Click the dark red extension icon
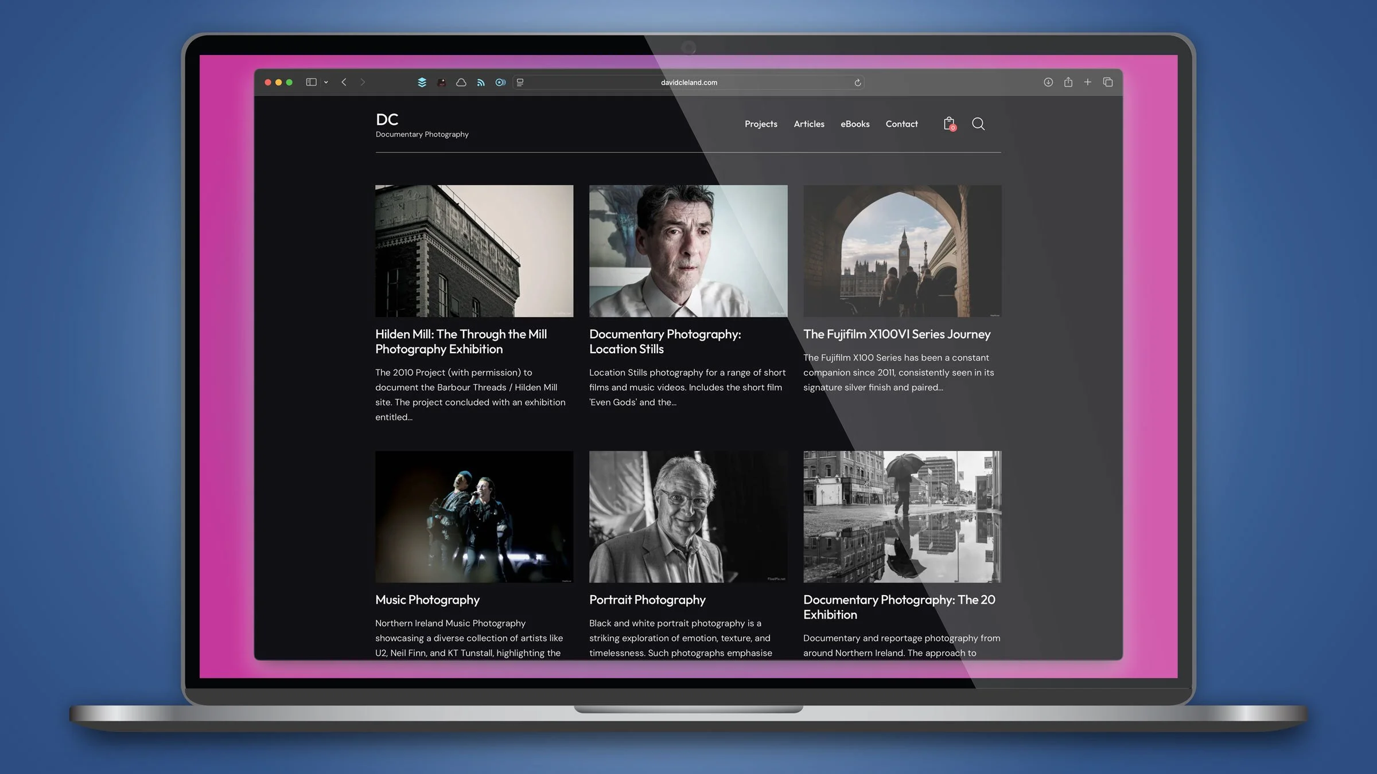The height and width of the screenshot is (774, 1377). click(x=441, y=83)
